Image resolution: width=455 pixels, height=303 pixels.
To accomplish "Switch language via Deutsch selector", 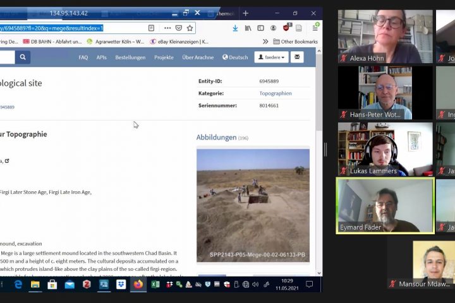I will 235,57.
